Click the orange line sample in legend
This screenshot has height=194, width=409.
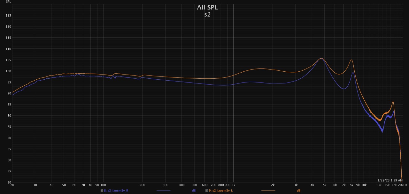tap(268, 190)
